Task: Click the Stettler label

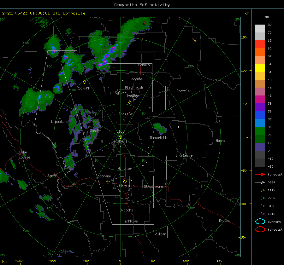Action: coord(184,91)
